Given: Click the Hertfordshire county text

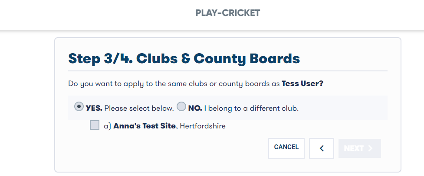Looking at the screenshot, I should click(x=203, y=126).
